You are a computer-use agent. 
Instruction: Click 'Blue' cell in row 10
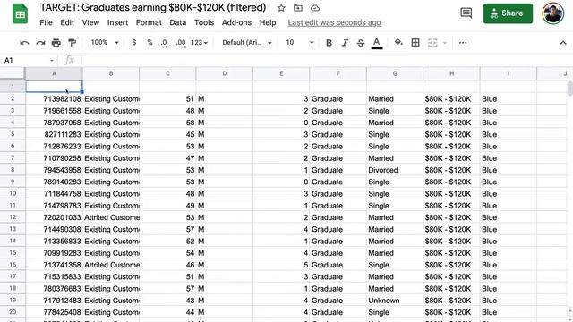pyautogui.click(x=509, y=193)
